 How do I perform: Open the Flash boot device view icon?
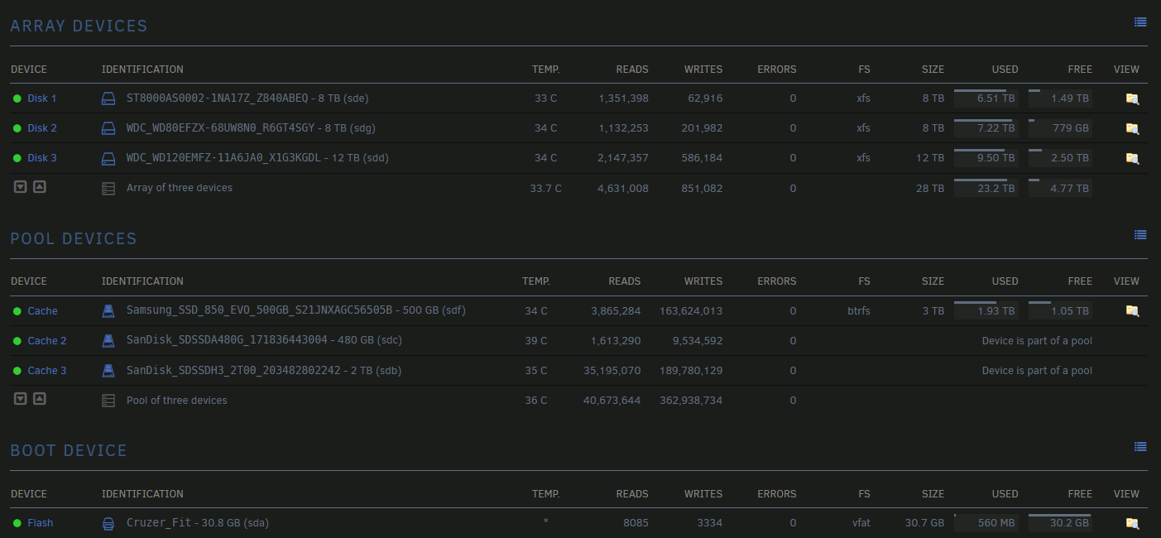pyautogui.click(x=1132, y=523)
